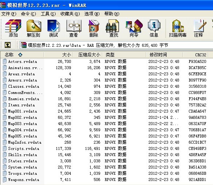Launch the 向导 (Wizard) tool
The image size is (213, 185).
pyautogui.click(x=134, y=28)
